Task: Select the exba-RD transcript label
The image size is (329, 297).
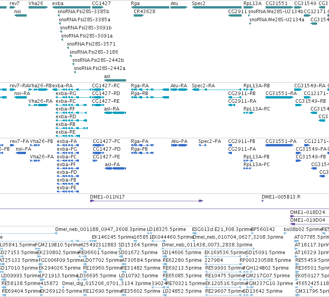Action: click(66, 117)
